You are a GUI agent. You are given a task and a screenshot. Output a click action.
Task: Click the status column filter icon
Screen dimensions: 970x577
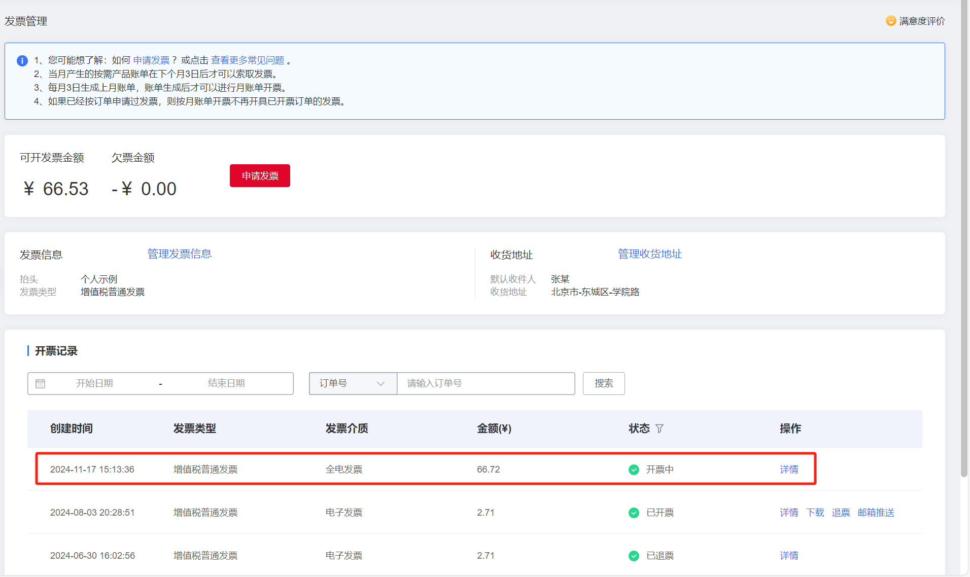pyautogui.click(x=660, y=429)
